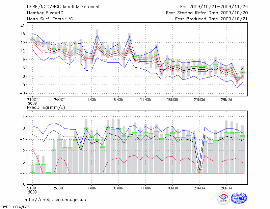Click the BCC logo
The height and width of the screenshot is (209, 270).
[x=223, y=198]
